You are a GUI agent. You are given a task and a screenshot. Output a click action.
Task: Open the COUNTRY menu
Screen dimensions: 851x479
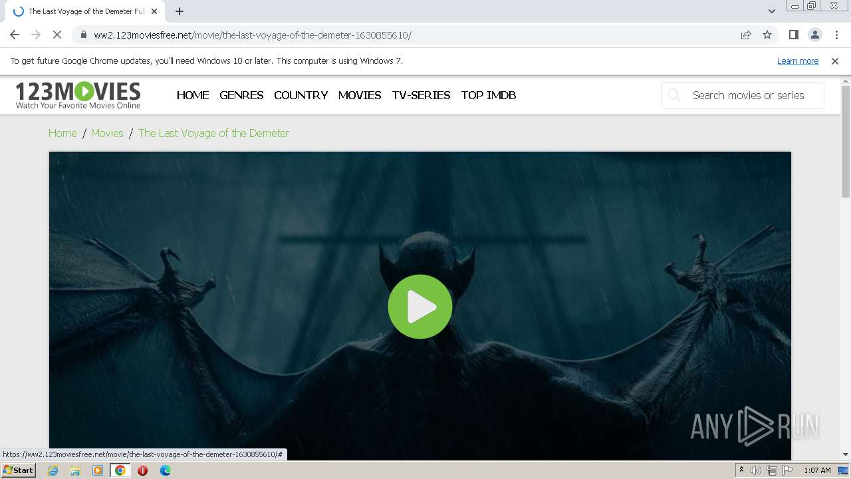301,95
